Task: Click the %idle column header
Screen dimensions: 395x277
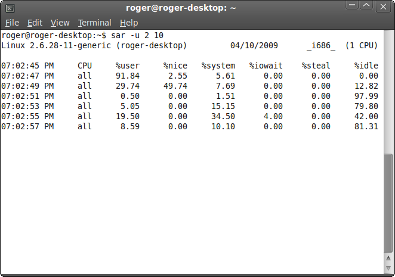Action: tap(366, 66)
